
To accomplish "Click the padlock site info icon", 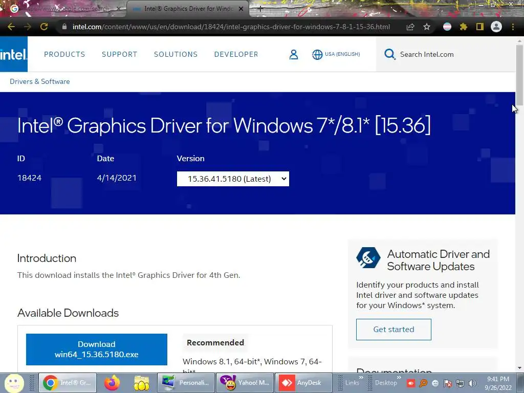I will (x=64, y=27).
